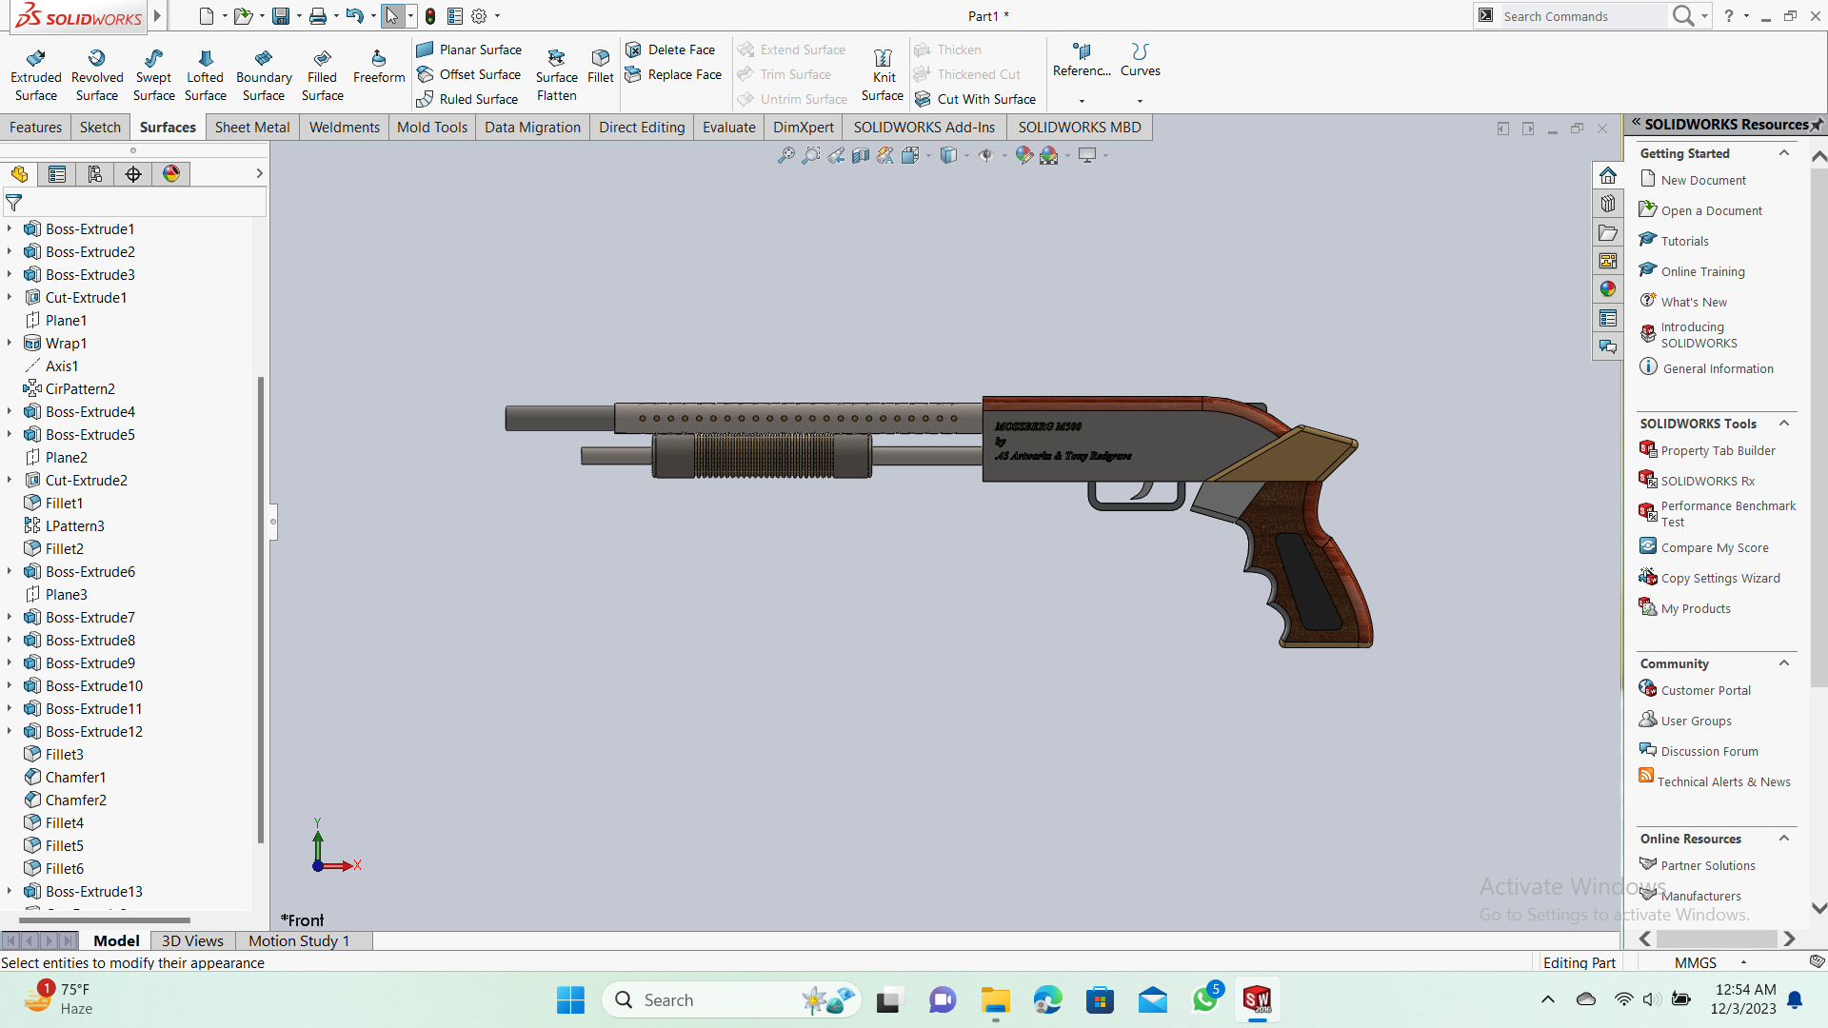Open the DisplayManager color wheel tab
Image resolution: width=1828 pixels, height=1028 pixels.
(x=171, y=173)
